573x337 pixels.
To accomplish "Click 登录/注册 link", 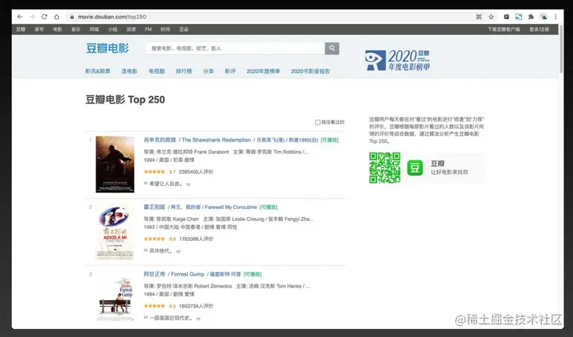I will [x=539, y=29].
